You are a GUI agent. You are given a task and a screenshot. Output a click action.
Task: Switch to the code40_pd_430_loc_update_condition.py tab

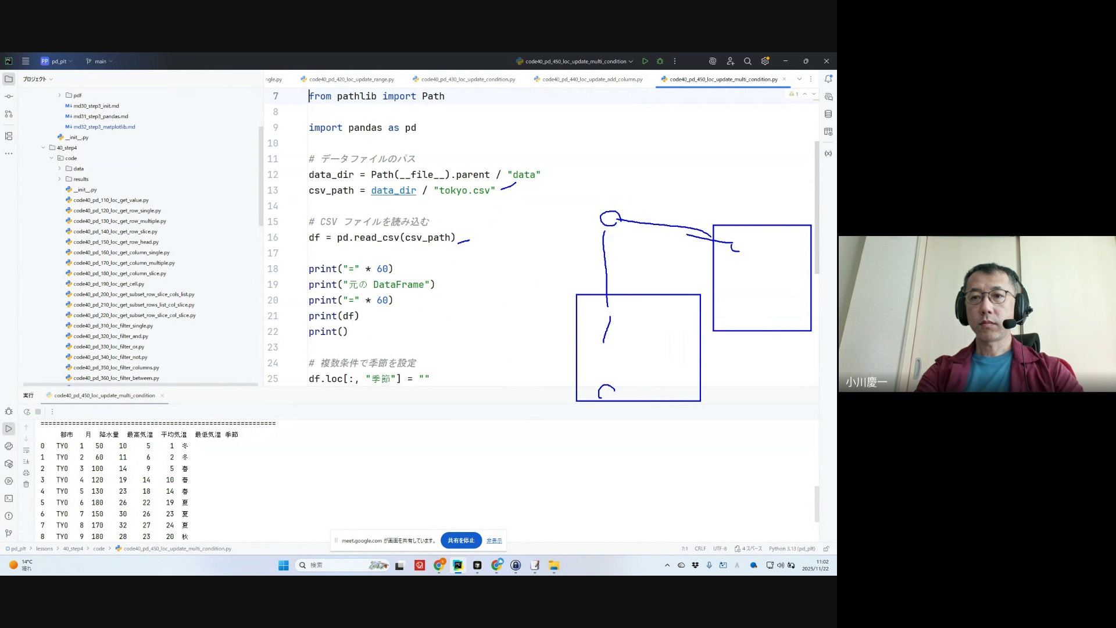(x=467, y=79)
